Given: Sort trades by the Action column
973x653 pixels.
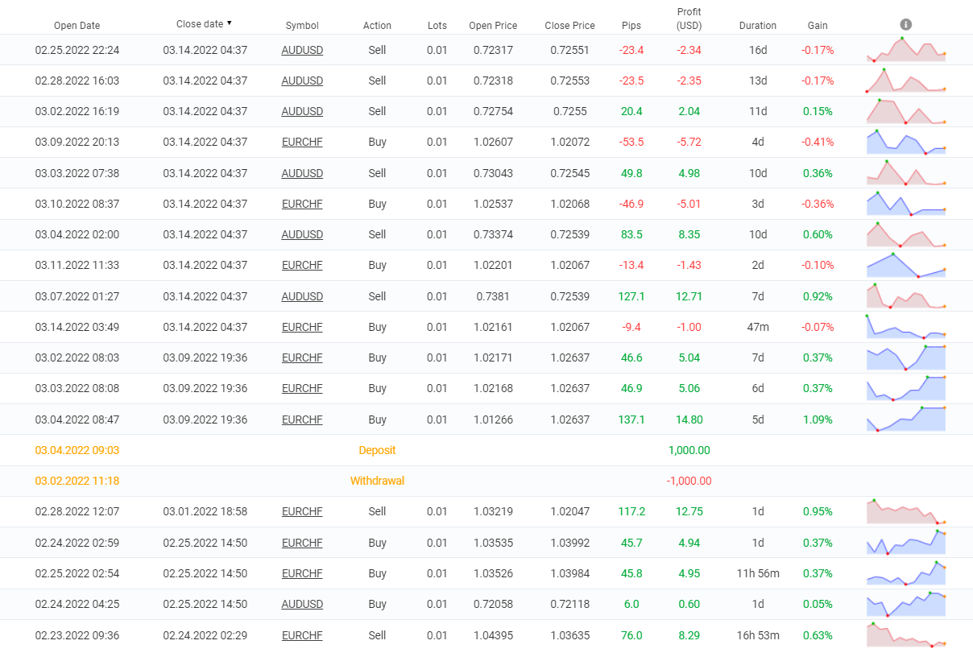Looking at the screenshot, I should click(377, 25).
